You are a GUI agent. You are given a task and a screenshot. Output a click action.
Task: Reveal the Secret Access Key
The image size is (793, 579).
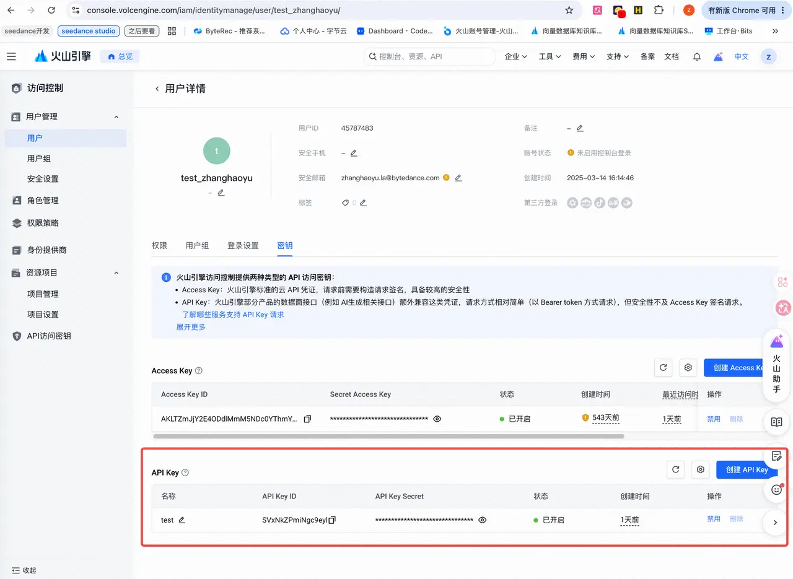pyautogui.click(x=437, y=419)
